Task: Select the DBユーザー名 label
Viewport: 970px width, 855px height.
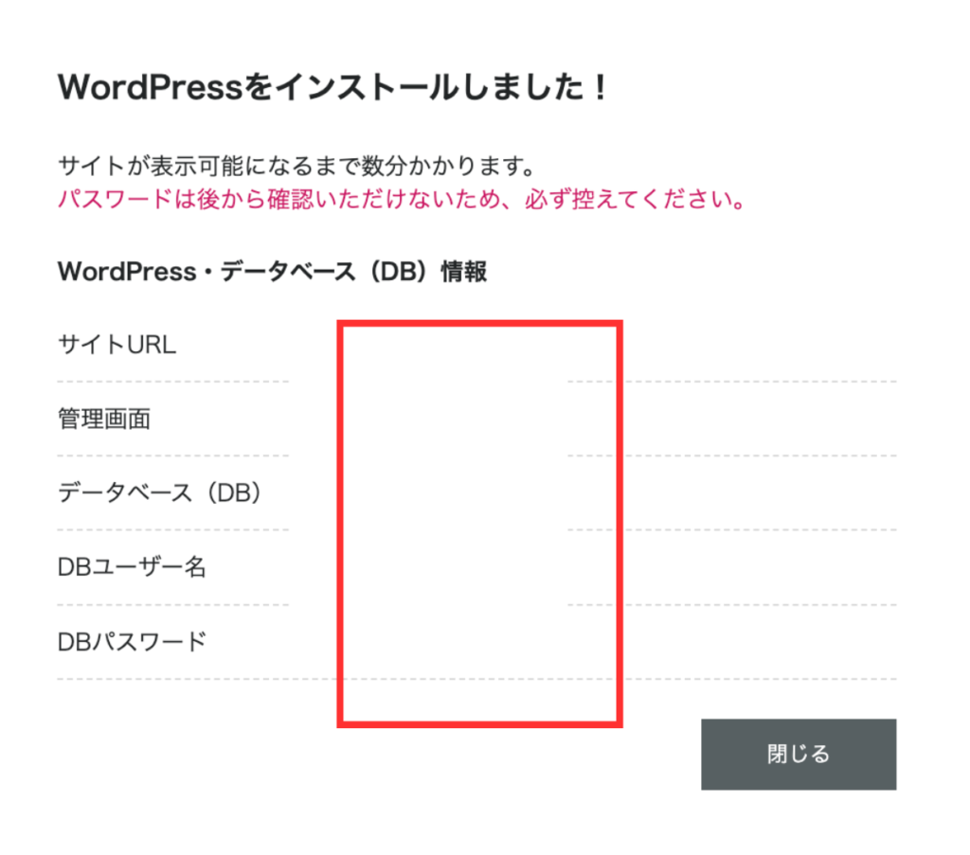Action: click(132, 567)
